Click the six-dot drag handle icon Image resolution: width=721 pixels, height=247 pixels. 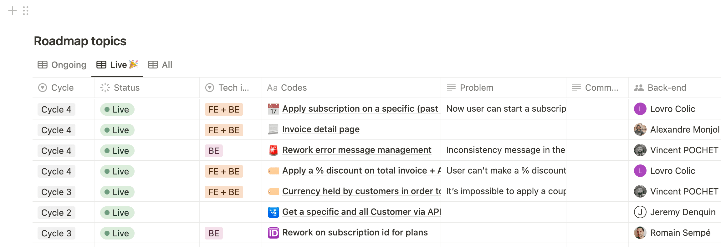(26, 11)
